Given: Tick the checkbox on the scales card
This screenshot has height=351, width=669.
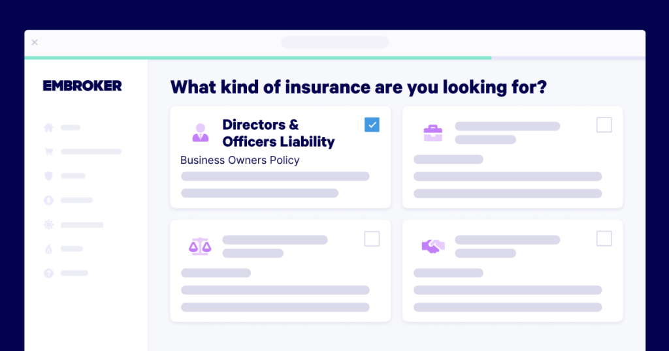Looking at the screenshot, I should (x=372, y=239).
